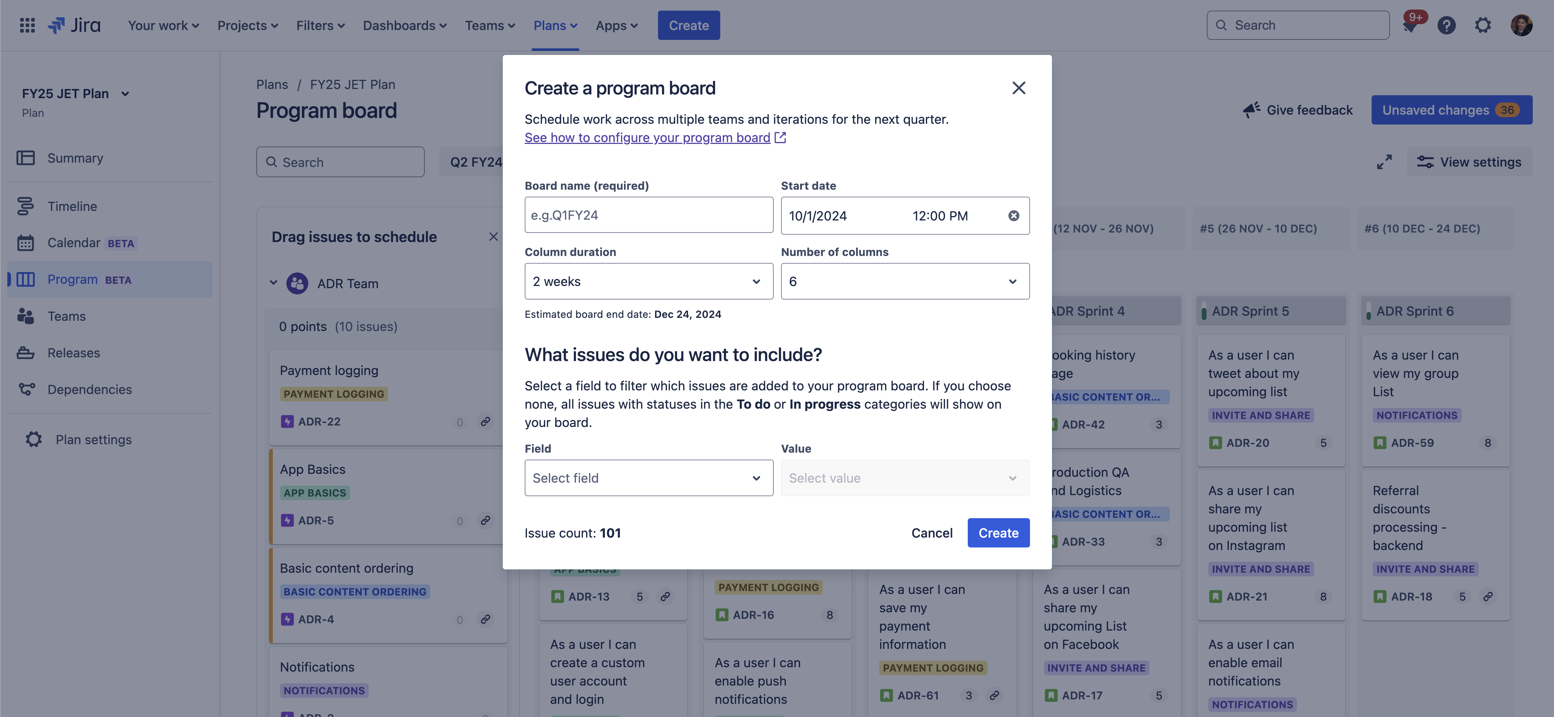Open the Projects menu
Viewport: 1554px width, 717px height.
point(247,25)
